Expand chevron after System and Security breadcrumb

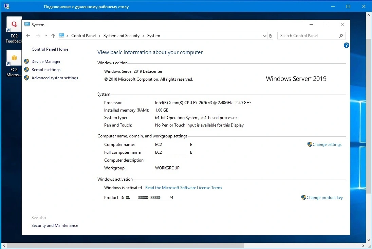(143, 36)
